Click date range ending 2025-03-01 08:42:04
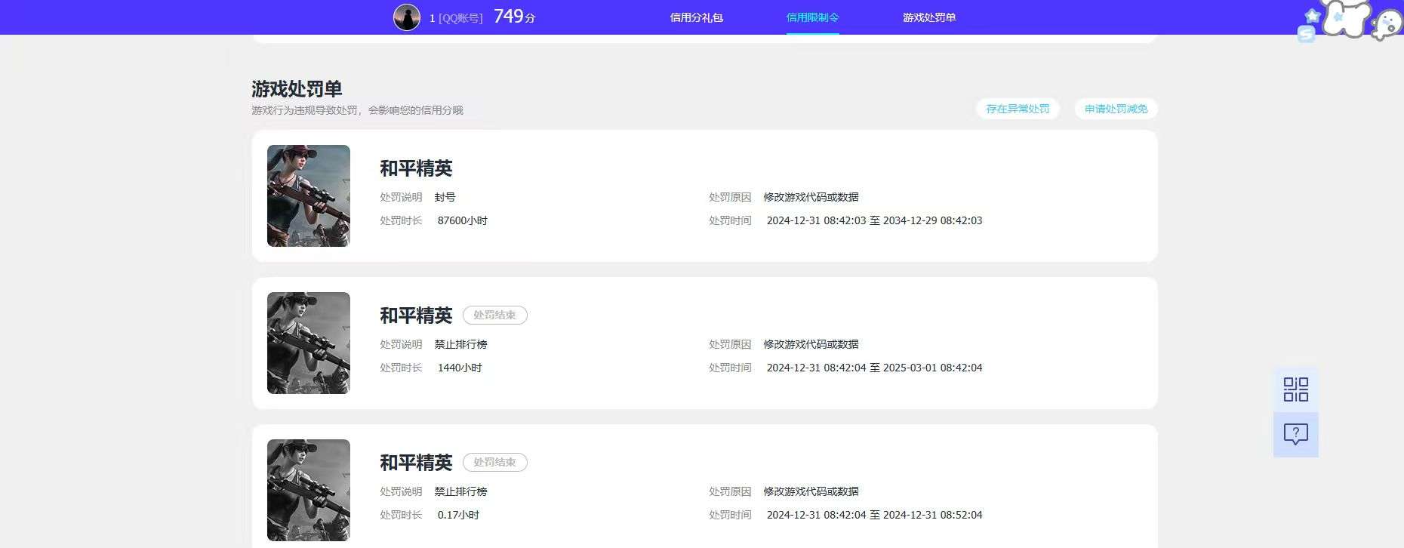 point(874,368)
